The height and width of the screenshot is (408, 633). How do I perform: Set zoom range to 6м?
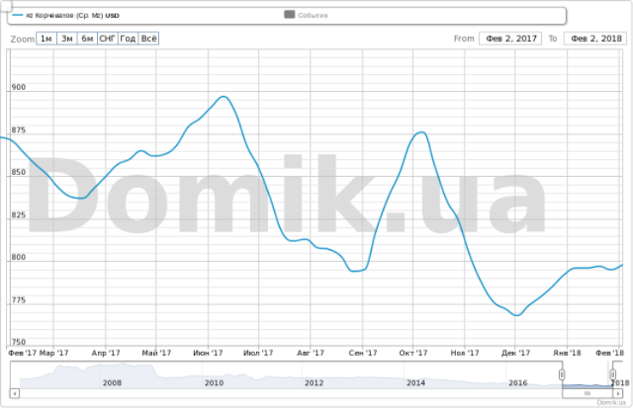[x=87, y=39]
